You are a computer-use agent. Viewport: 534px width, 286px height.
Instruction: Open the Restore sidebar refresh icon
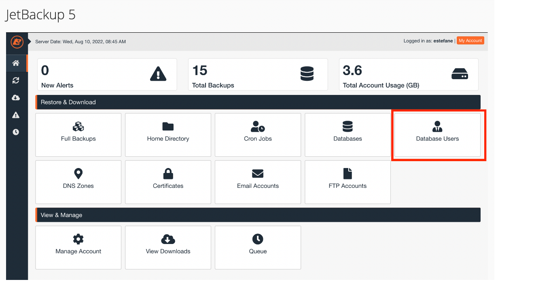[x=16, y=80]
